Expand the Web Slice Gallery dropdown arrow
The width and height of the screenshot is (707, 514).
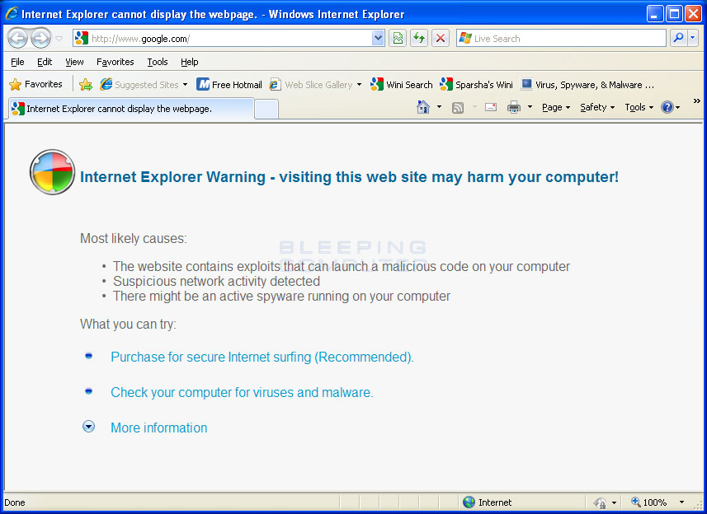[x=360, y=85]
